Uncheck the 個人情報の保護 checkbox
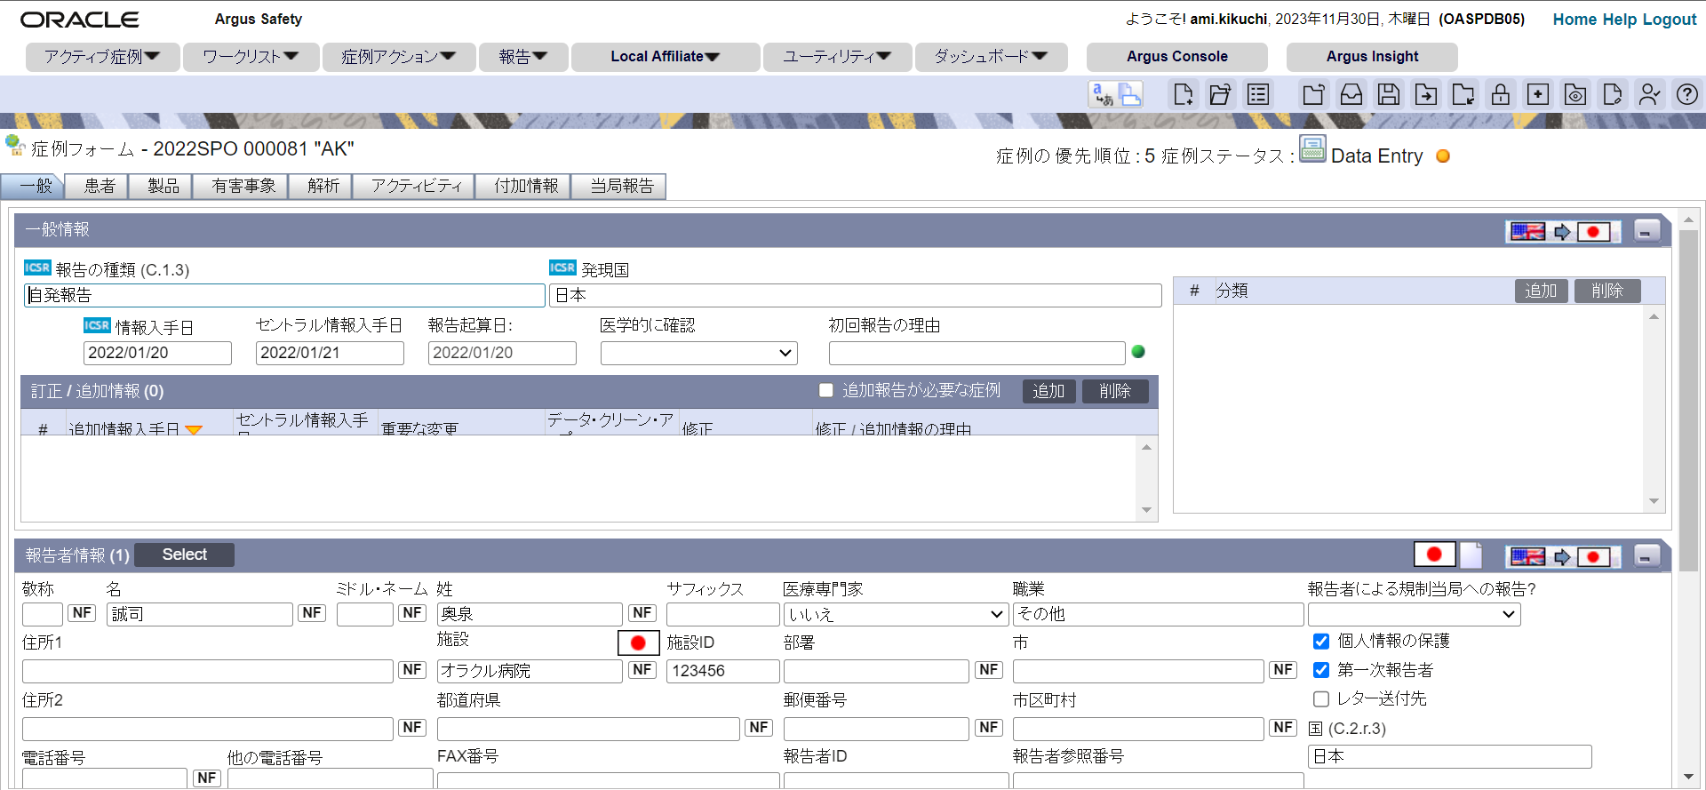 click(1321, 642)
